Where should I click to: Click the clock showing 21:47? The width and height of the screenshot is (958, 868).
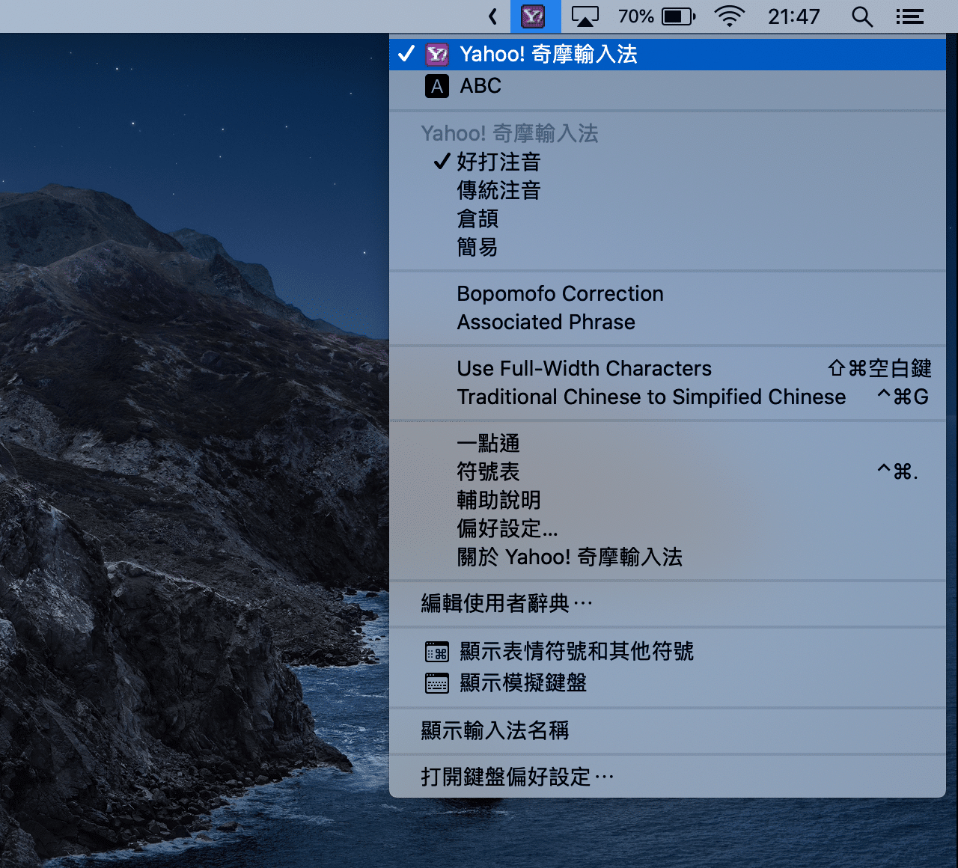coord(793,16)
